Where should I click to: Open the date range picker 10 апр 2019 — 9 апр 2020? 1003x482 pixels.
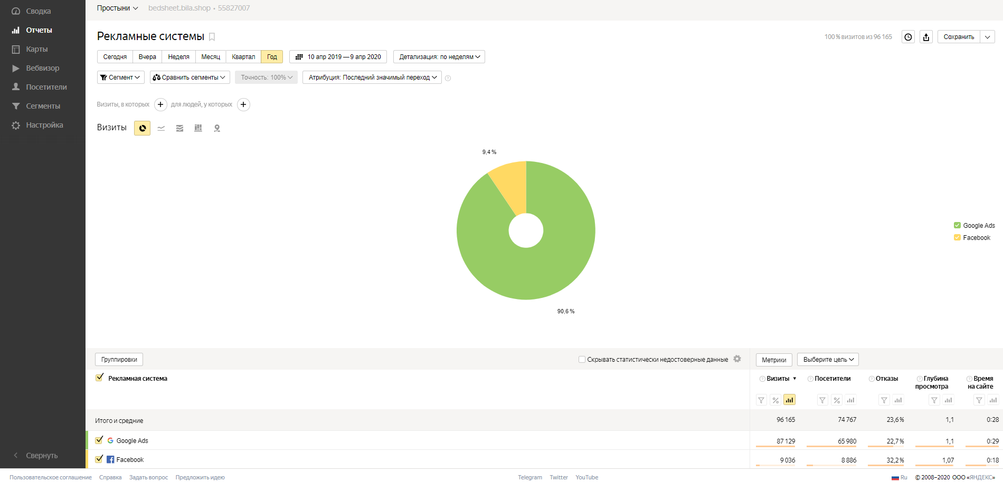tap(338, 56)
